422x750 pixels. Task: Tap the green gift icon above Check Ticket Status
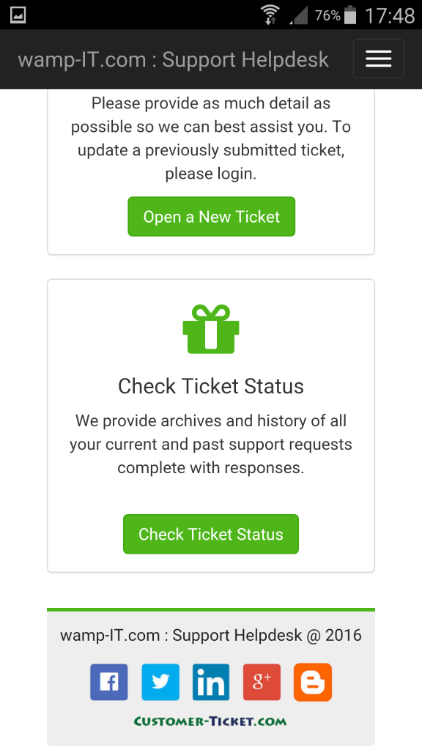[x=210, y=328]
